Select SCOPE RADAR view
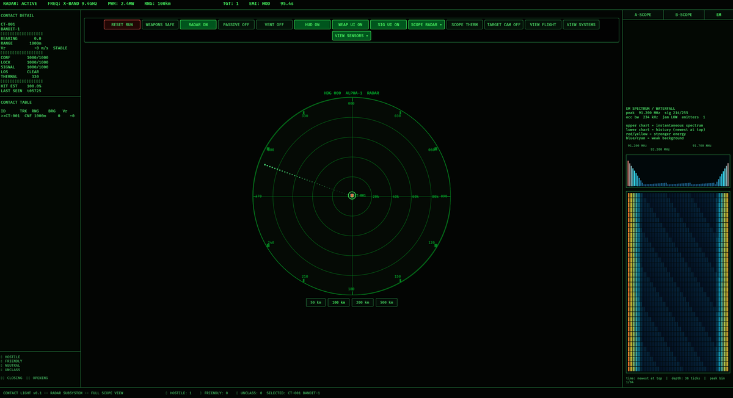 [426, 25]
